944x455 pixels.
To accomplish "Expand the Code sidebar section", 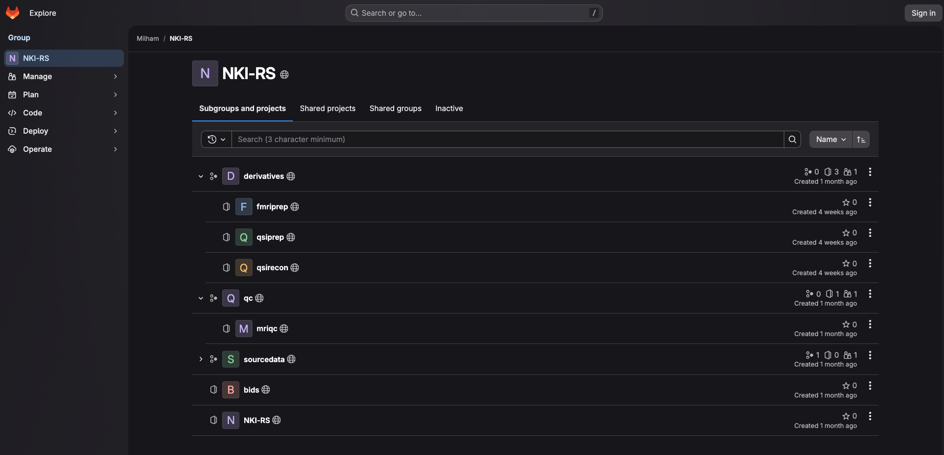I will [x=63, y=113].
